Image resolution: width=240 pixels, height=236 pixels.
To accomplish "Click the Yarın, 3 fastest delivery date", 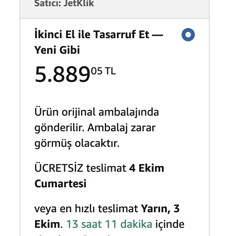I will (x=160, y=209).
